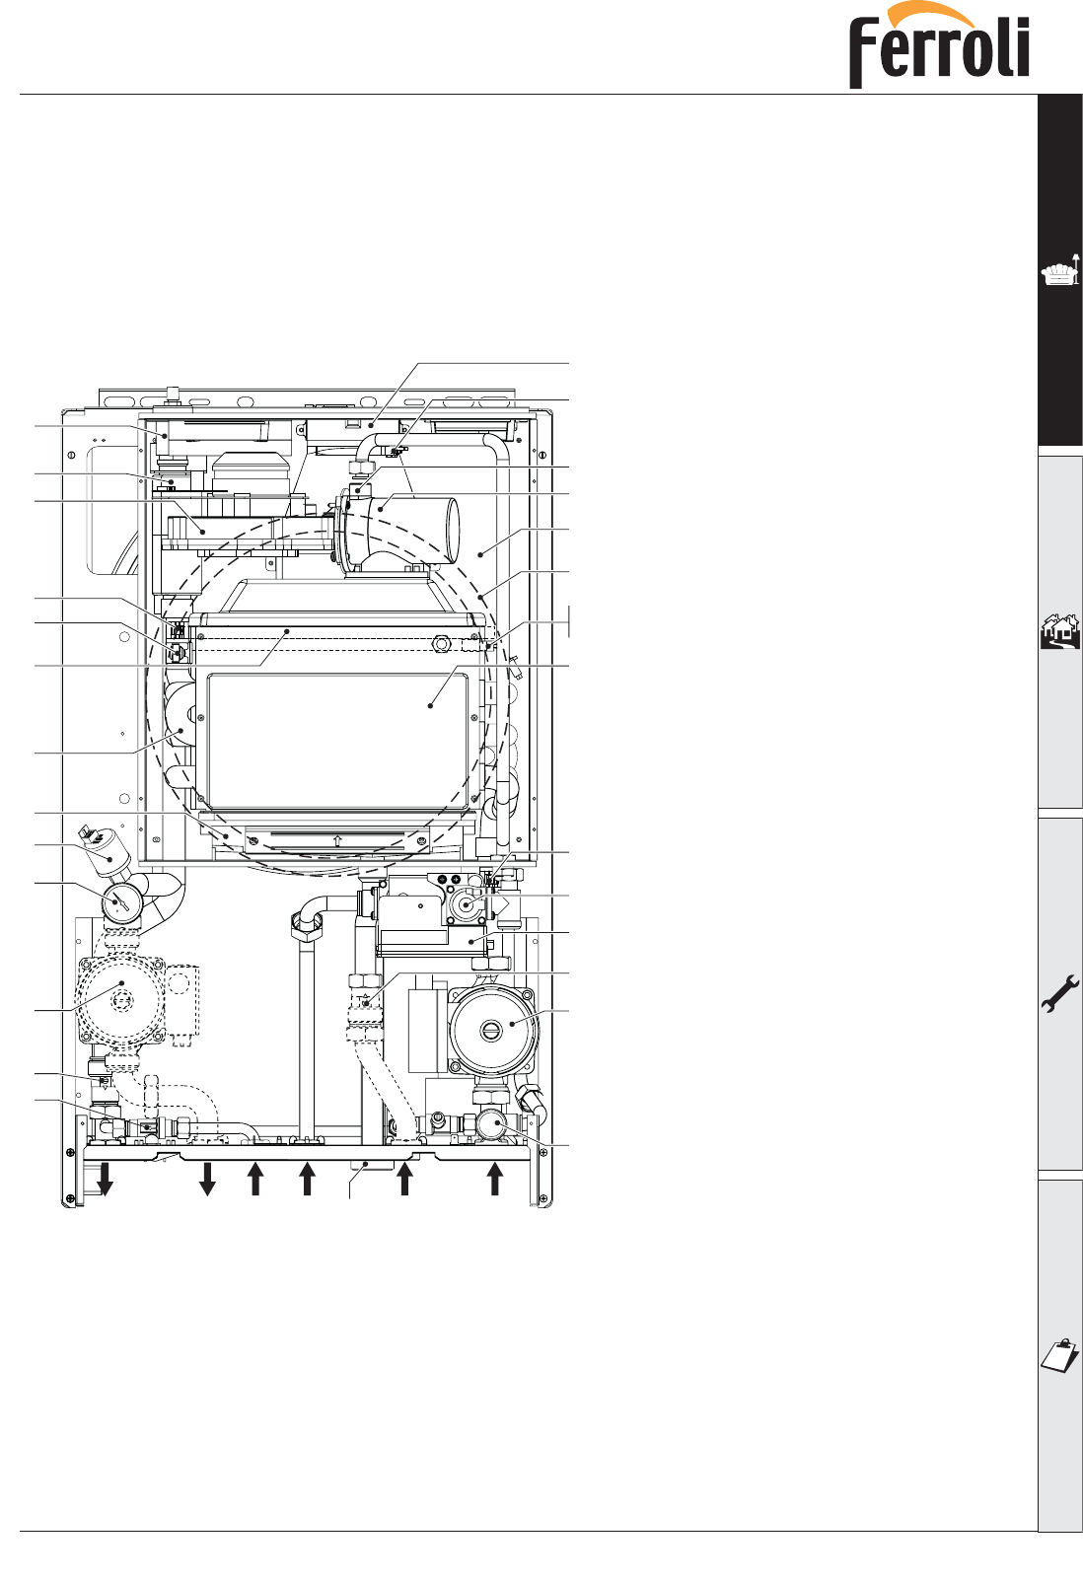Open the house installation section tab

[x=1059, y=631]
